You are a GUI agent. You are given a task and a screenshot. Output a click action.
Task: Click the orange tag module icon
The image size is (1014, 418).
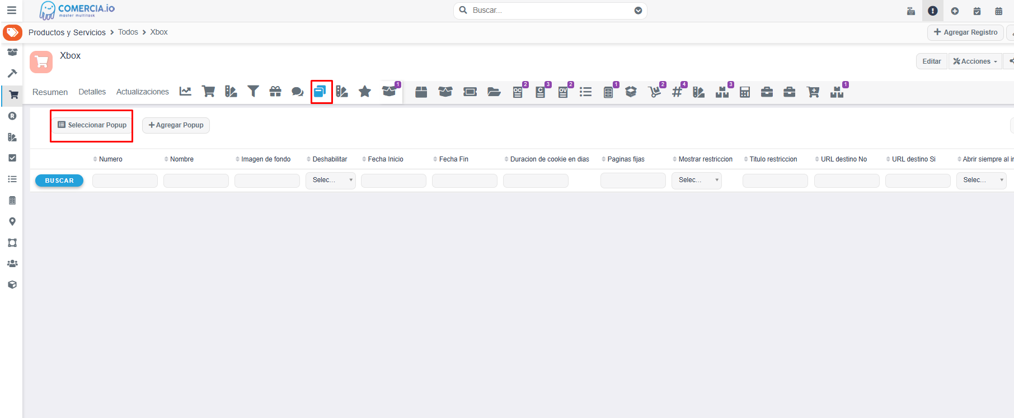(x=12, y=32)
